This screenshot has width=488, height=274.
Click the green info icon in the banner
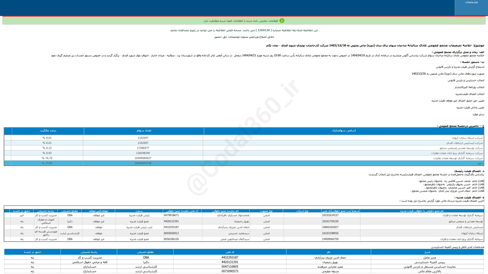[282, 21]
